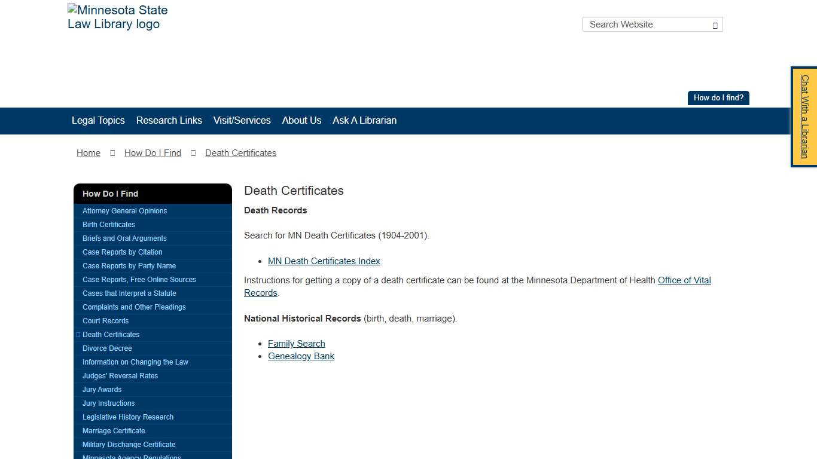Open the Ask A Librarian menu
This screenshot has width=817, height=459.
pyautogui.click(x=364, y=121)
